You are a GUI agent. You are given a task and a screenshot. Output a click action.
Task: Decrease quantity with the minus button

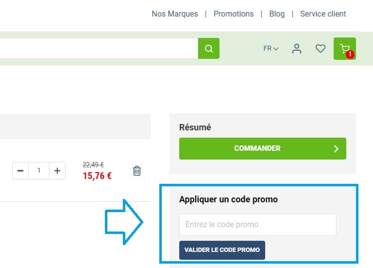(20, 171)
